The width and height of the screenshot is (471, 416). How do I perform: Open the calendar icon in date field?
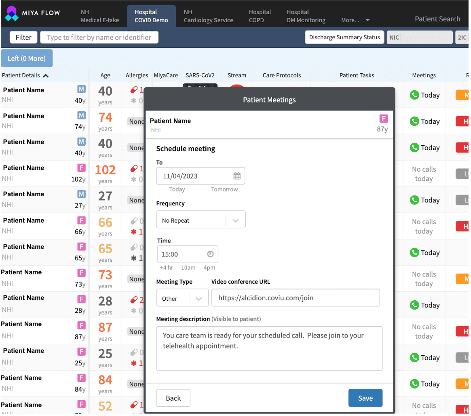pyautogui.click(x=237, y=176)
